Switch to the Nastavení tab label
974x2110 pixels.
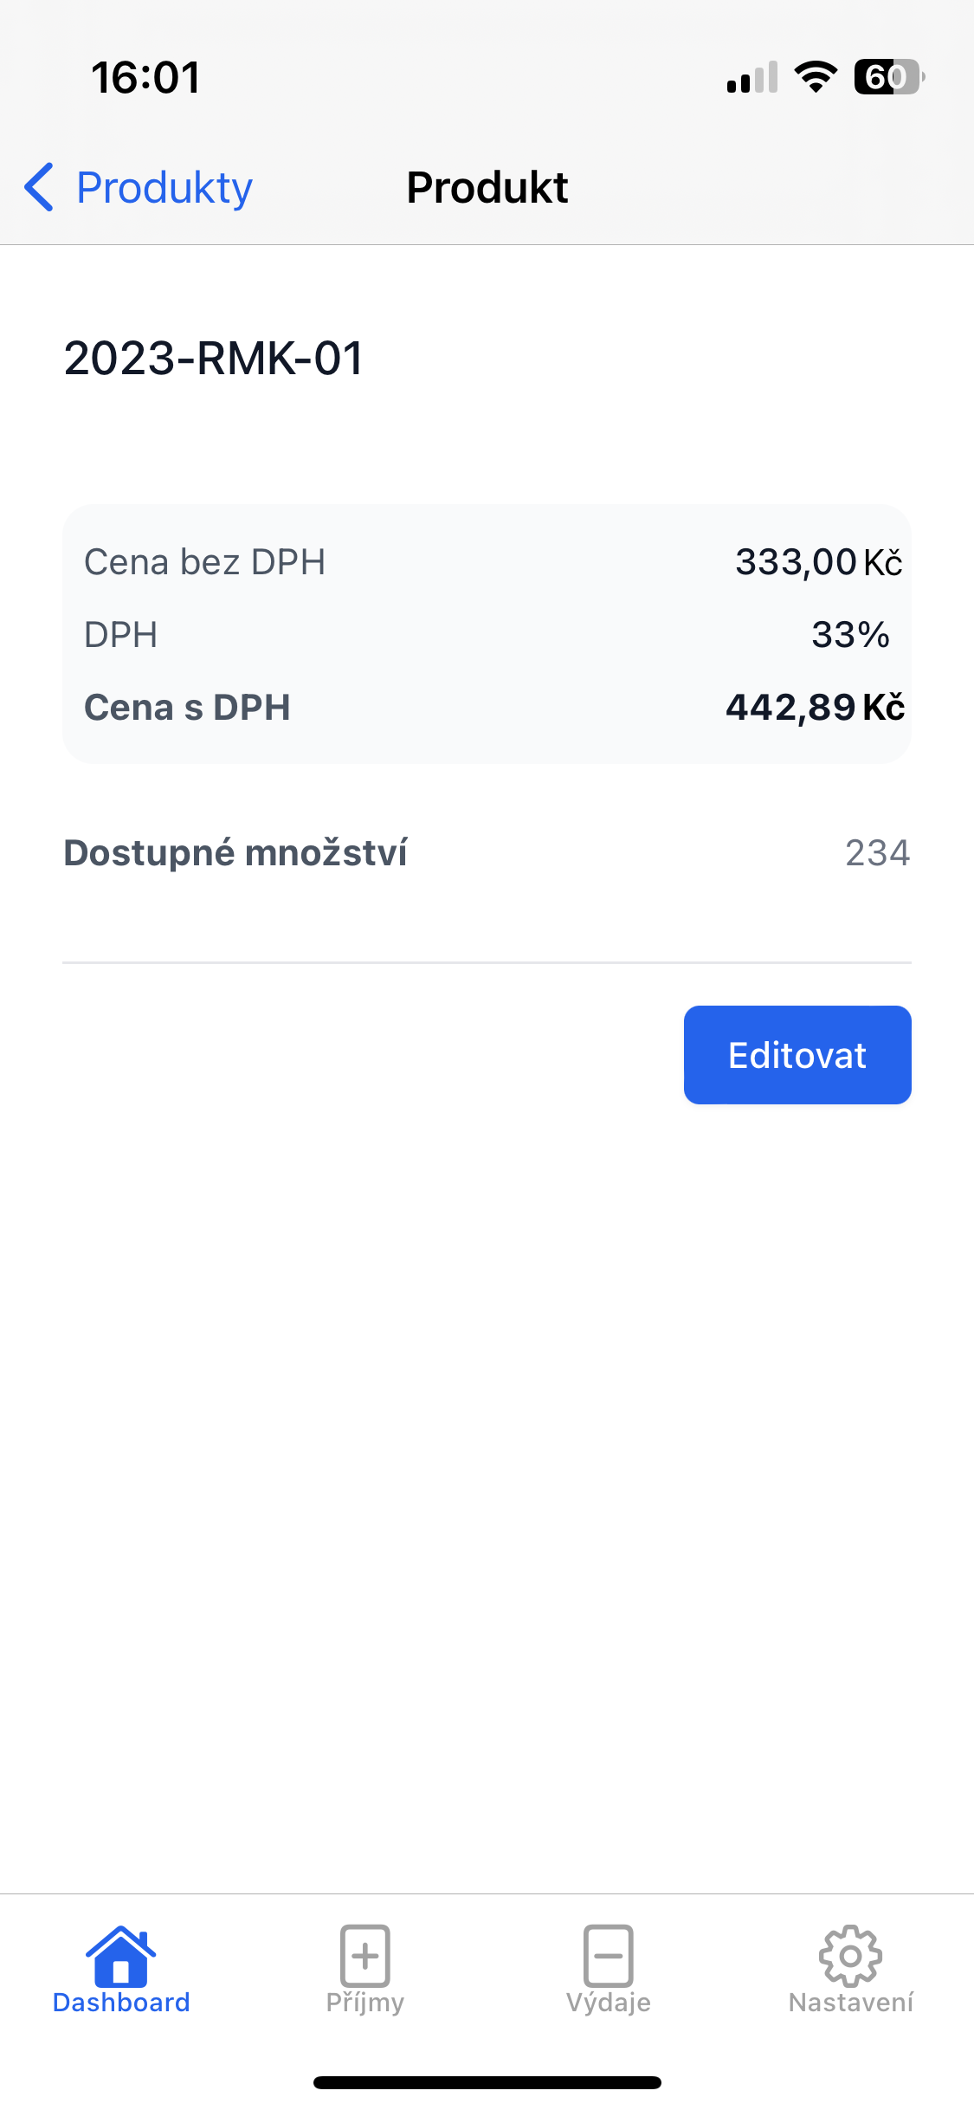pyautogui.click(x=851, y=2003)
